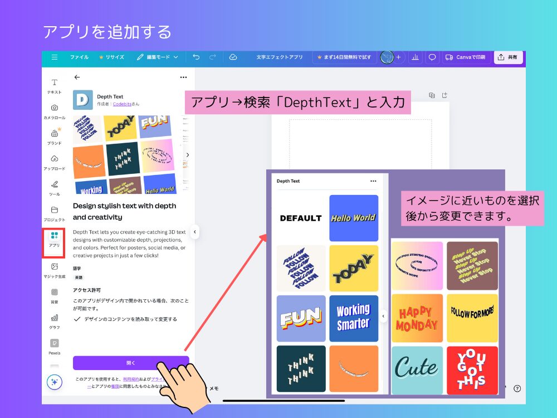Open the ファイル menu

[x=79, y=57]
